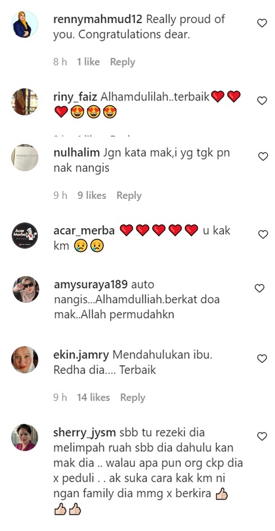
Task: Reply to rennymahmud12's comment
Action: pyautogui.click(x=122, y=62)
